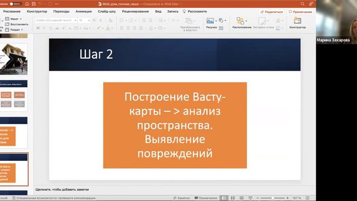Click the Поделиться button

(272, 12)
